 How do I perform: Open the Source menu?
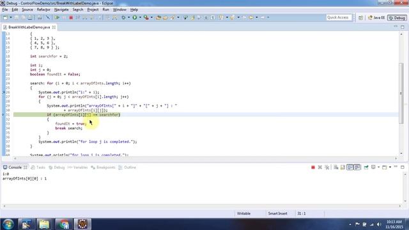click(x=27, y=10)
